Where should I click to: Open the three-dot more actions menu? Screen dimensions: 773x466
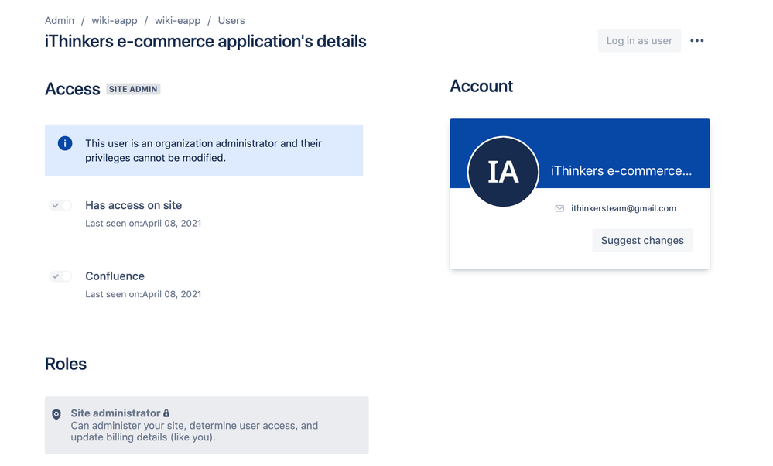696,41
